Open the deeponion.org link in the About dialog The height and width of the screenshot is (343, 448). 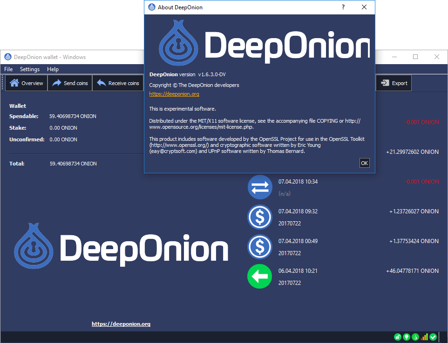pyautogui.click(x=174, y=94)
